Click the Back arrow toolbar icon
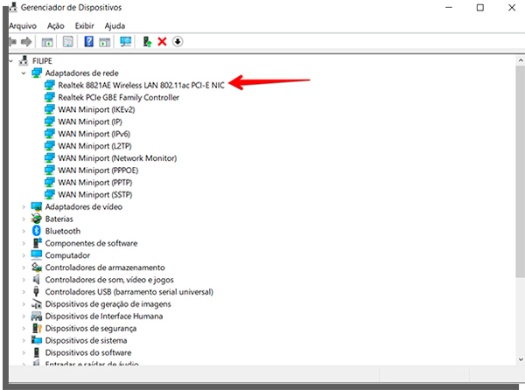The width and height of the screenshot is (525, 390). [12, 42]
